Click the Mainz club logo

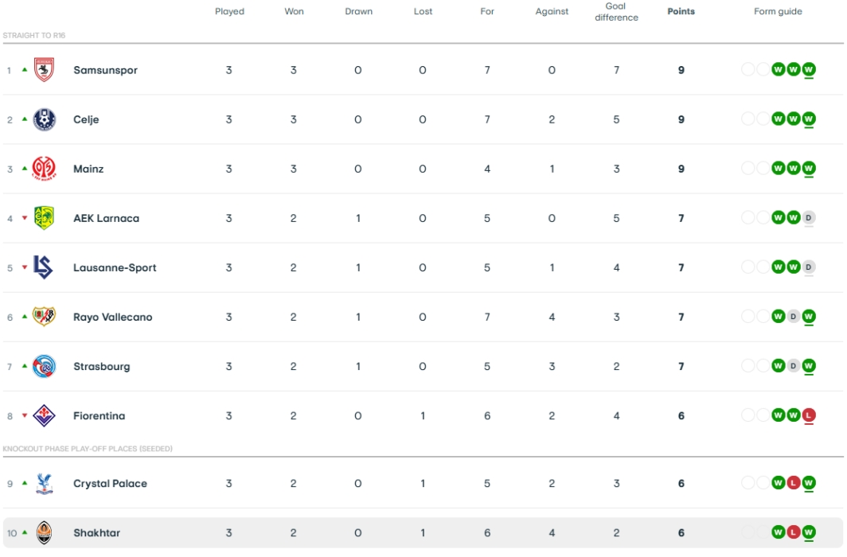click(x=44, y=169)
